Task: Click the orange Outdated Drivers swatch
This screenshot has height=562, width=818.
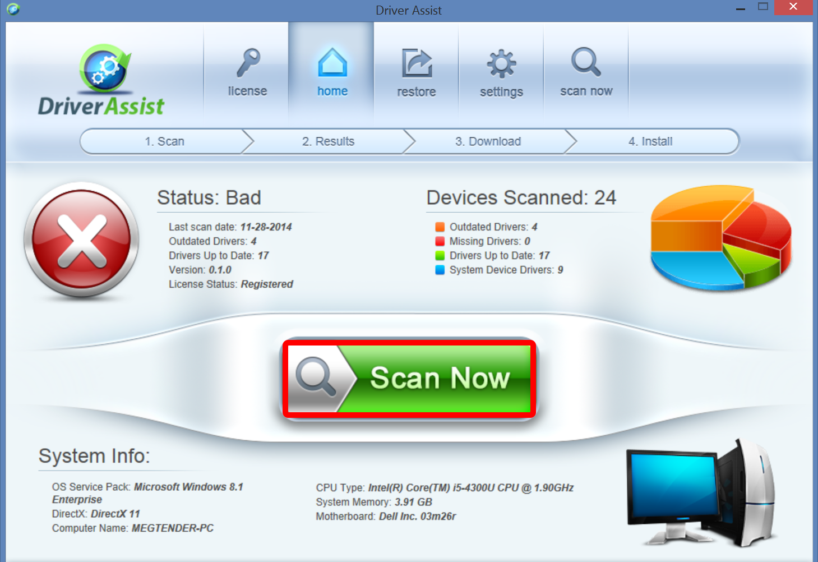Action: [x=440, y=227]
